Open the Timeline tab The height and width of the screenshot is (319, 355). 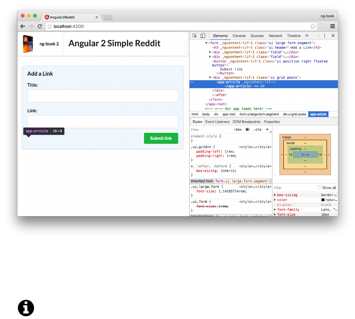tap(294, 36)
